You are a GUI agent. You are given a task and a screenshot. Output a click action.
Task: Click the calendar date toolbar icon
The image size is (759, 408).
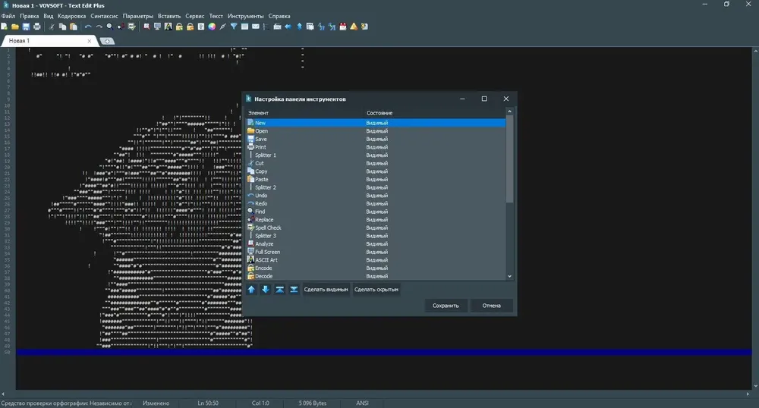[343, 27]
